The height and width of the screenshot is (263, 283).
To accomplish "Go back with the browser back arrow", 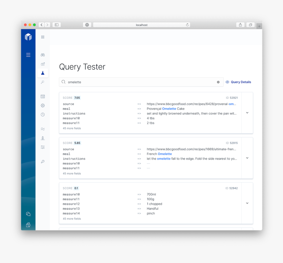I will pos(41,25).
